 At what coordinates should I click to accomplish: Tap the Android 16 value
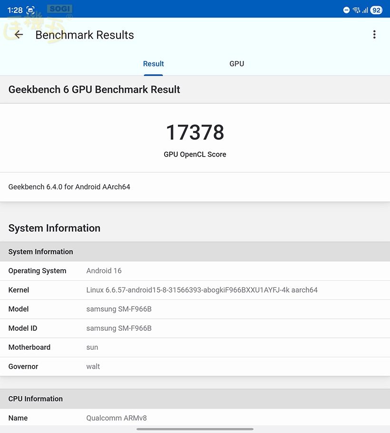pos(104,271)
